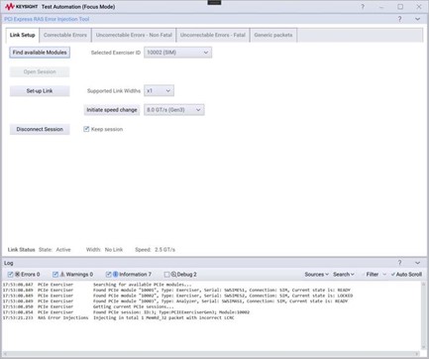The width and height of the screenshot is (429, 359).
Task: Click the Warnings triangle icon
Action: pos(62,275)
